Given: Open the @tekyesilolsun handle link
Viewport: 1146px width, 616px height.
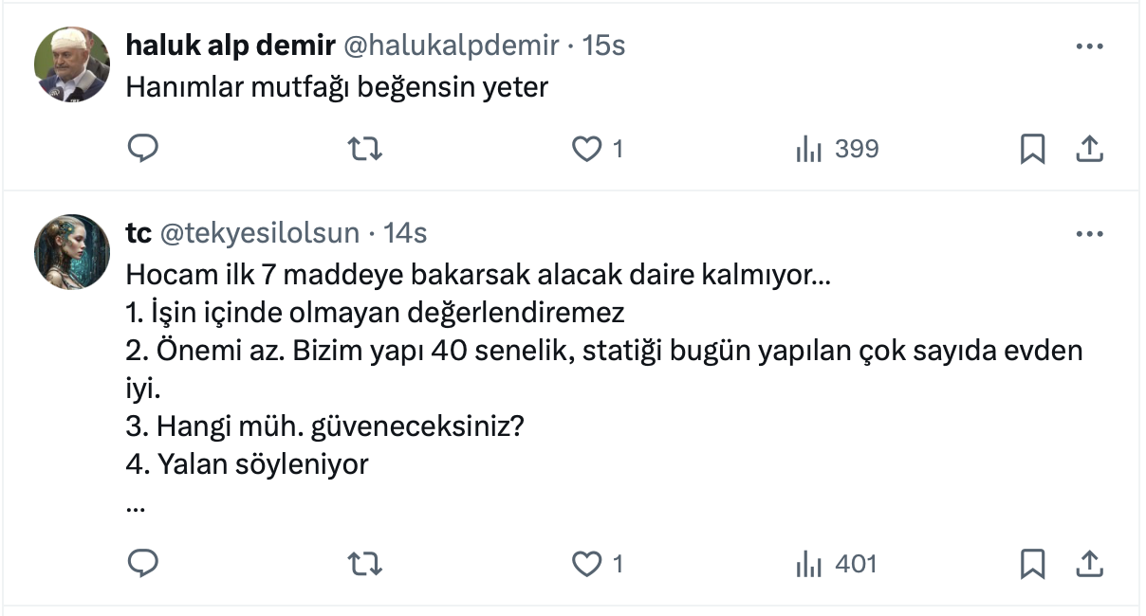Looking at the screenshot, I should [259, 233].
